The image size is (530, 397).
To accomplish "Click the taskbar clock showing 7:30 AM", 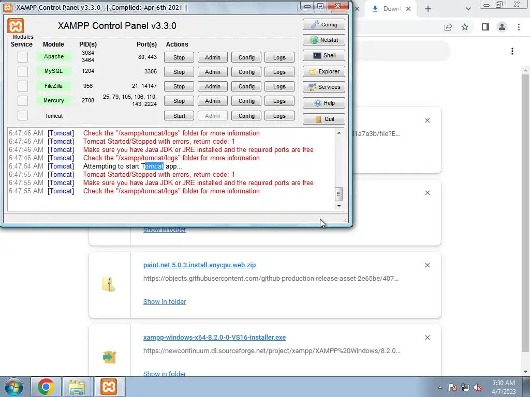I will [x=504, y=387].
